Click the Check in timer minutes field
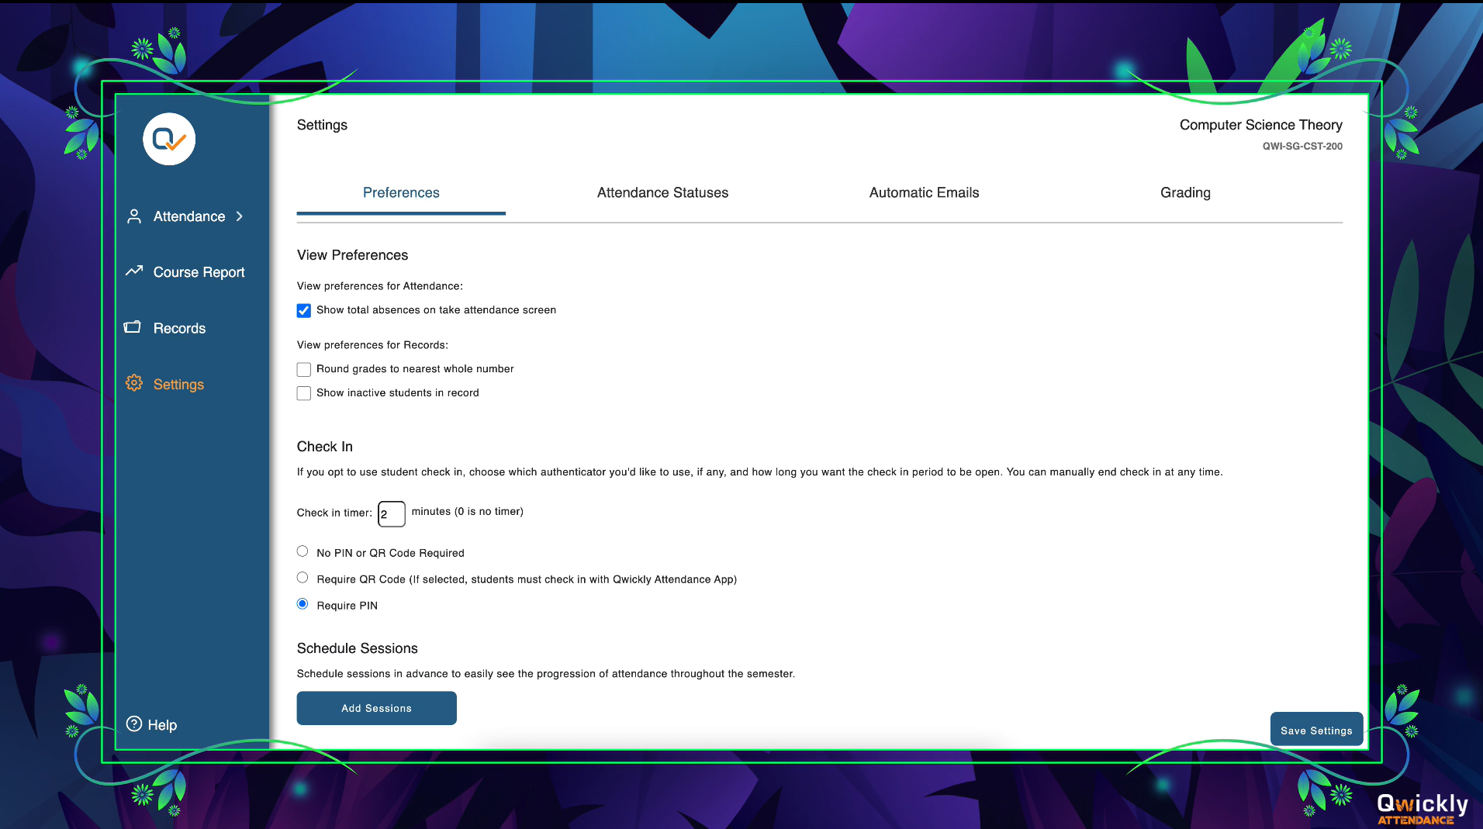 [392, 513]
